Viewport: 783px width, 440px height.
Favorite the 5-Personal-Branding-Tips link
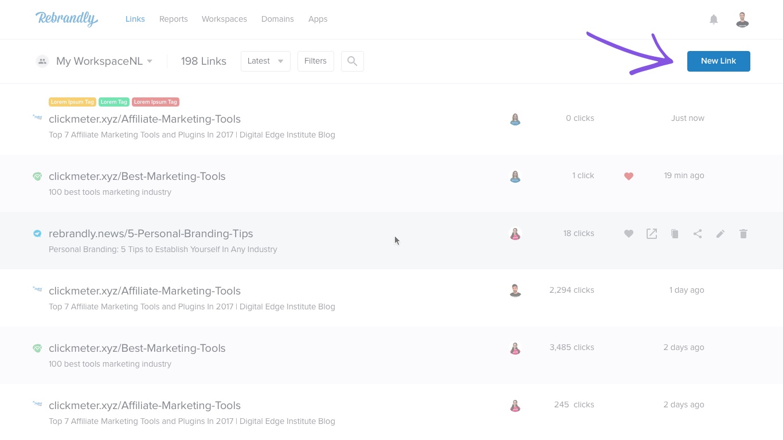tap(629, 234)
